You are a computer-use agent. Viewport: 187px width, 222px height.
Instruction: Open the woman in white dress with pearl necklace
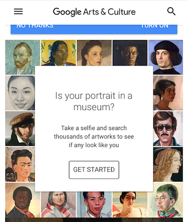pos(130,204)
